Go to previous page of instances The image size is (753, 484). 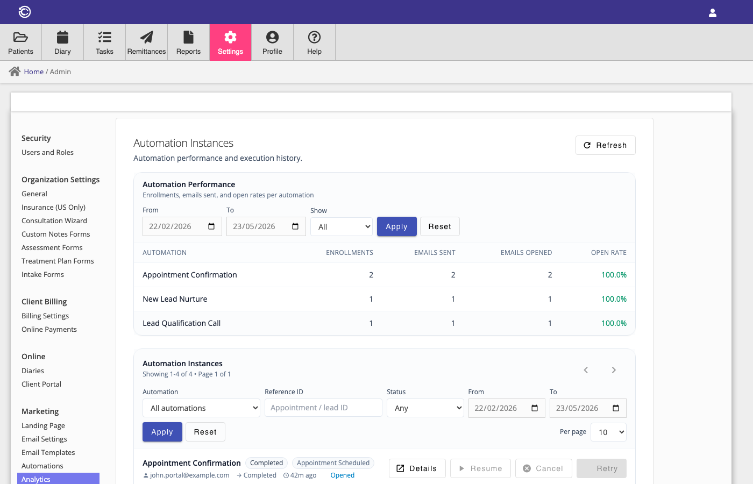coord(586,370)
